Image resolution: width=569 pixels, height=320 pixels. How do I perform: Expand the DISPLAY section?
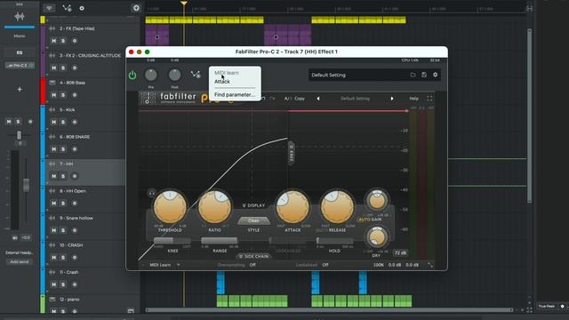[x=253, y=205]
